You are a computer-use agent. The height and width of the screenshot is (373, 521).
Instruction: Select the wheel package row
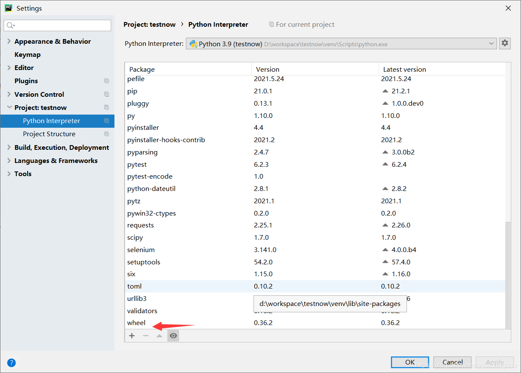coord(315,323)
